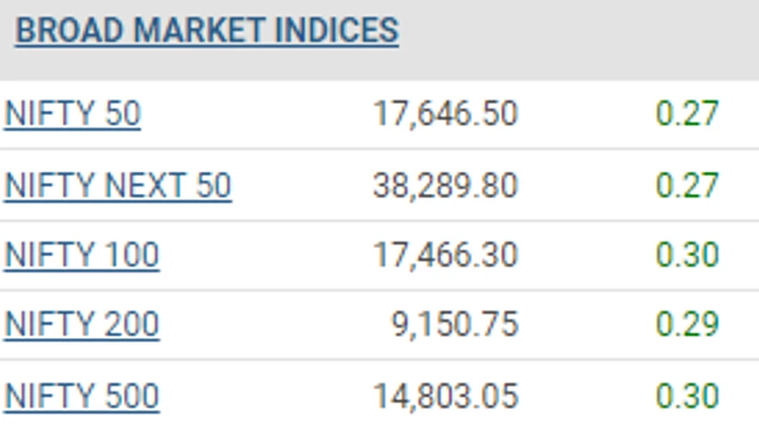Select NIFTY 100's 0.30 change value
The image size is (759, 427).
[686, 255]
